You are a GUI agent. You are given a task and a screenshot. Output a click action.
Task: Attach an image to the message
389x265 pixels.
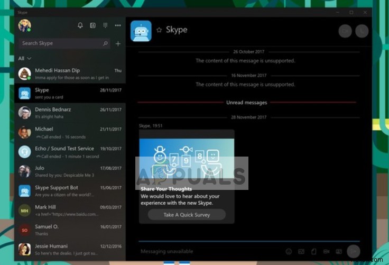(301, 251)
